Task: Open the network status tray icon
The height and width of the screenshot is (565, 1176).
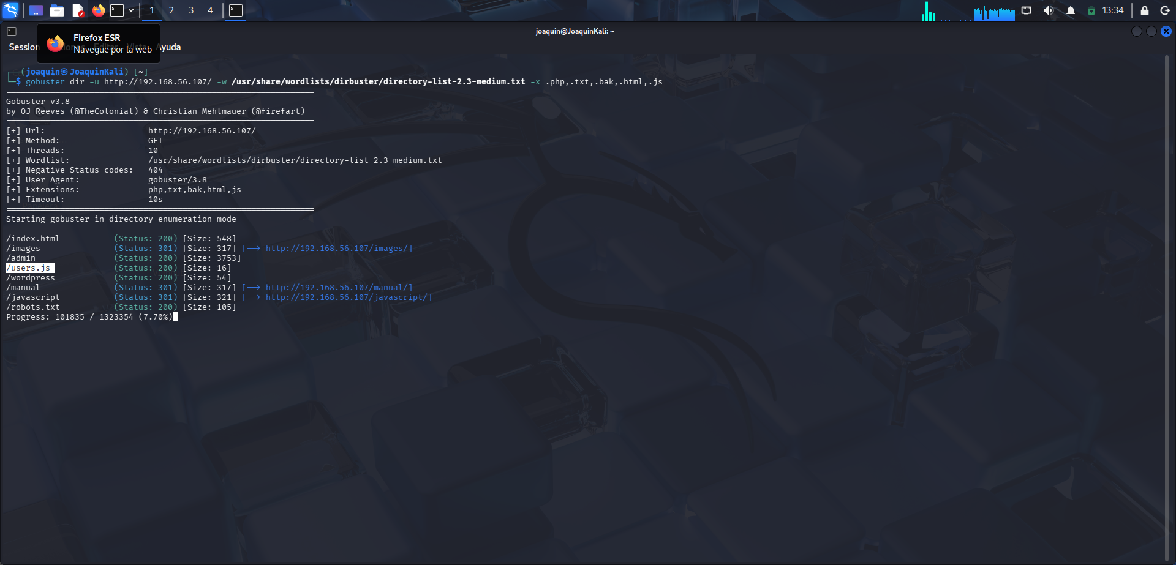Action: point(1027,10)
